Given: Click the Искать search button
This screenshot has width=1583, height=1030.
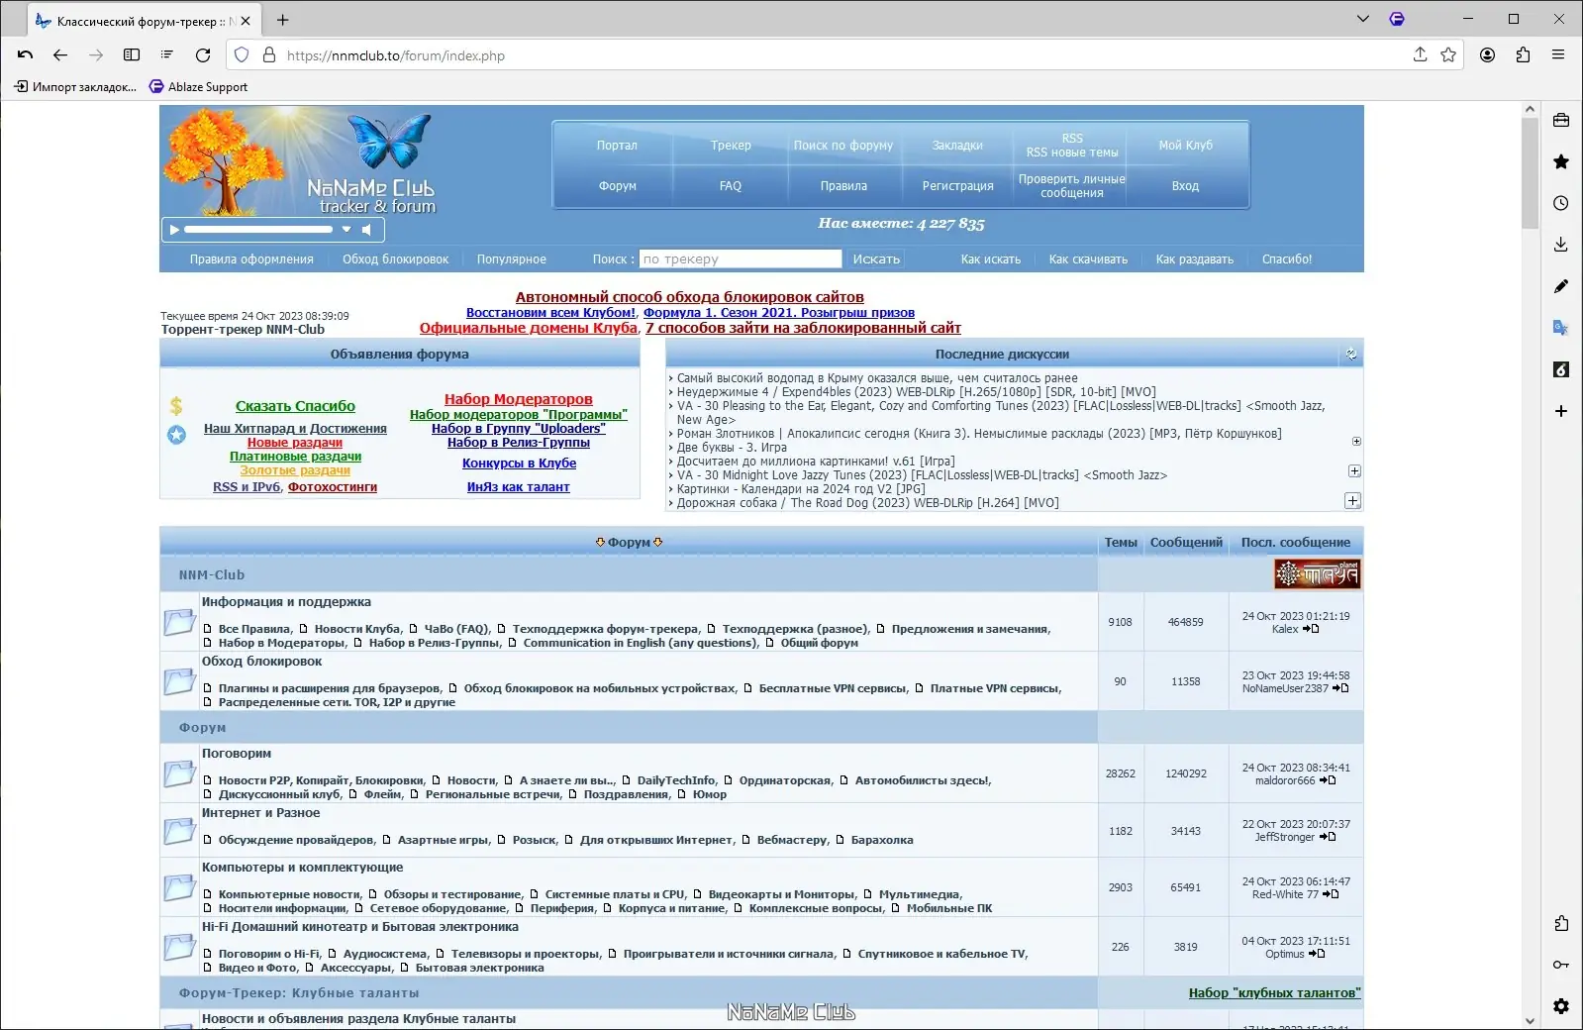Looking at the screenshot, I should click(876, 259).
